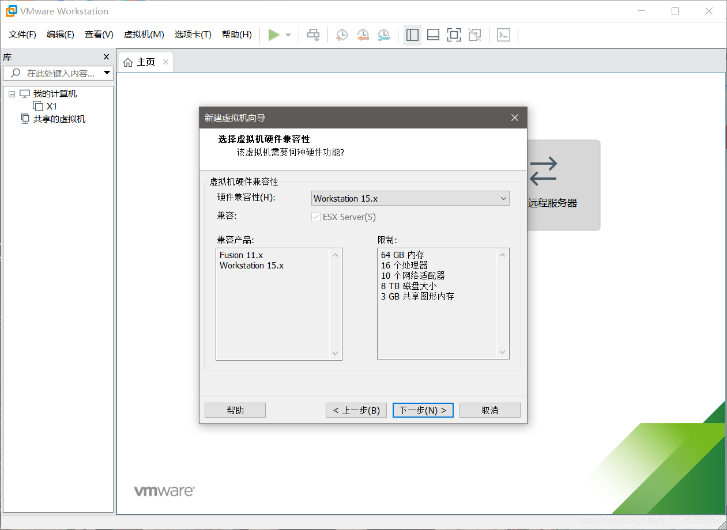The image size is (727, 530).
Task: Go back with < 上一步(B) button
Action: [356, 410]
